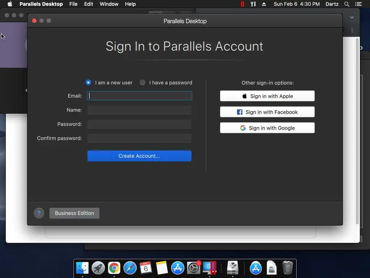This screenshot has width=370, height=278.
Task: Select the 'I have a password' radio button
Action: tap(142, 83)
